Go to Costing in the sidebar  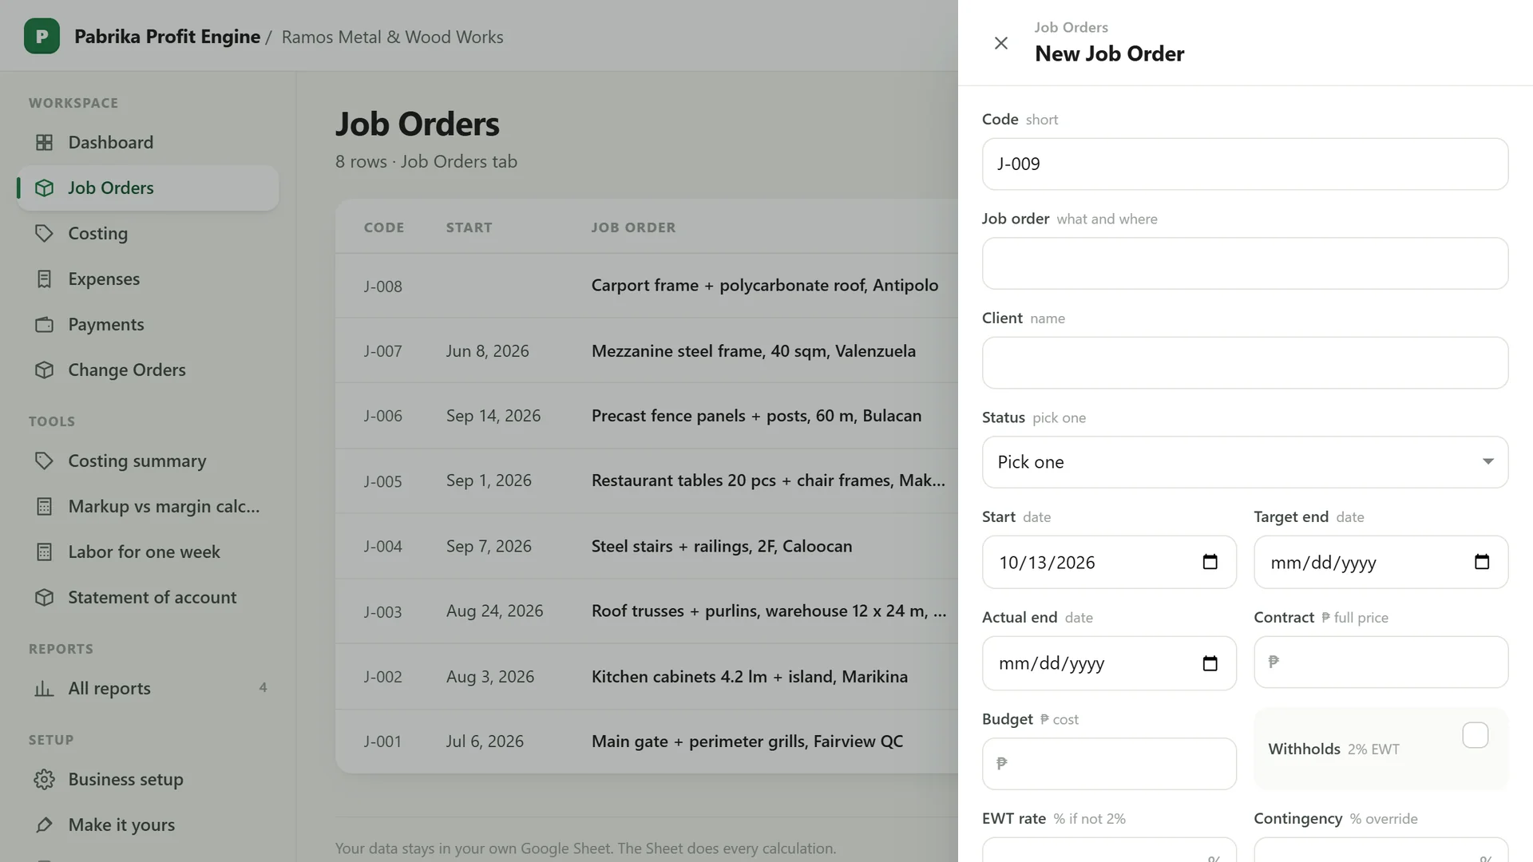[148, 233]
